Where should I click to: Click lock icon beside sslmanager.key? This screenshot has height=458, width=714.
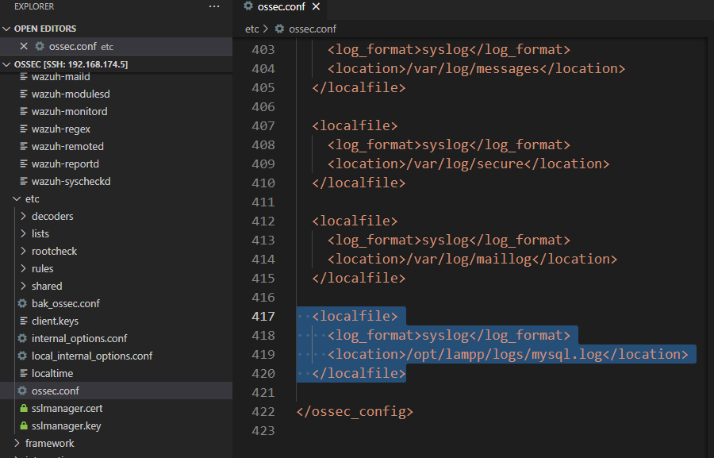24,425
